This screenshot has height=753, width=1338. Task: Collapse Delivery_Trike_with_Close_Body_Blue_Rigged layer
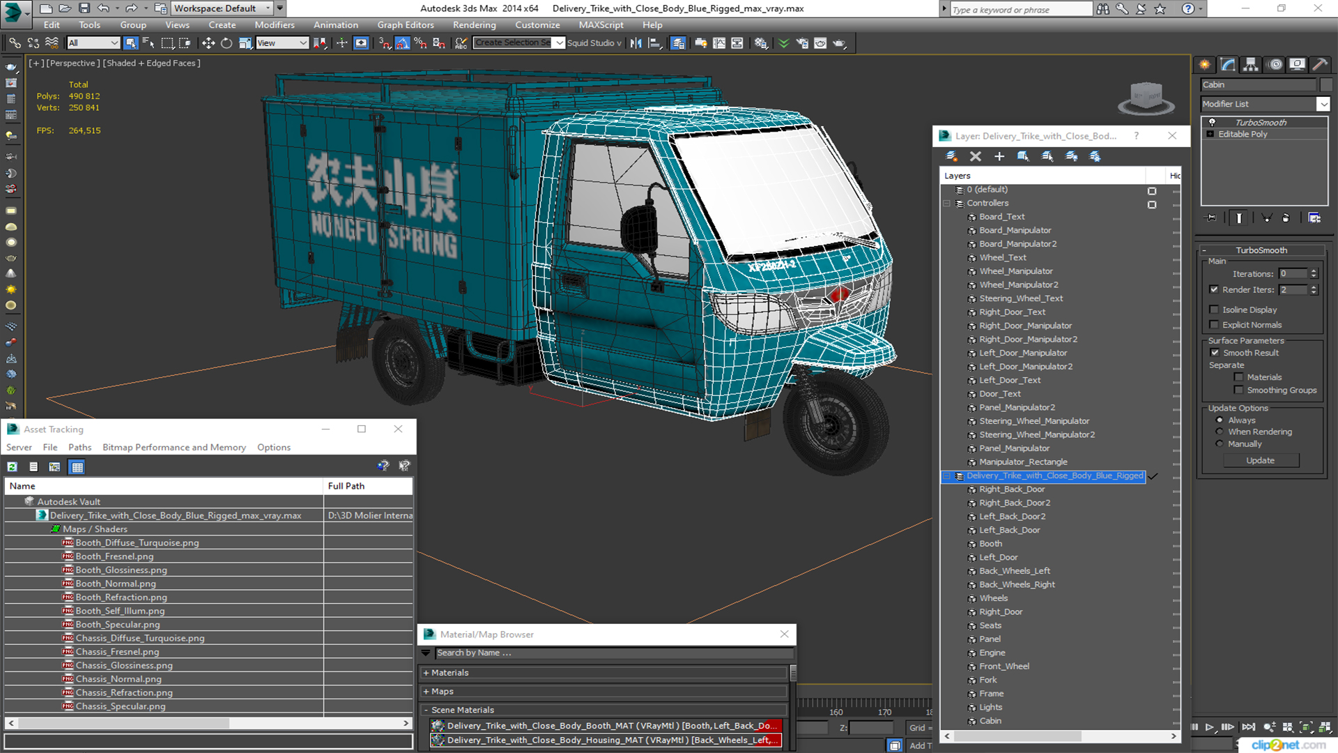tap(946, 476)
